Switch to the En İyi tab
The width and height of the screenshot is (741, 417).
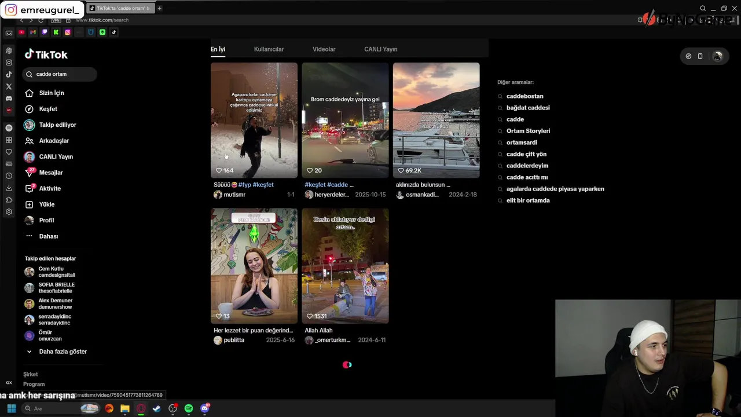point(218,49)
